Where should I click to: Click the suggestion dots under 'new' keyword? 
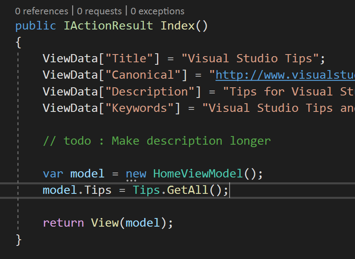click(x=131, y=181)
